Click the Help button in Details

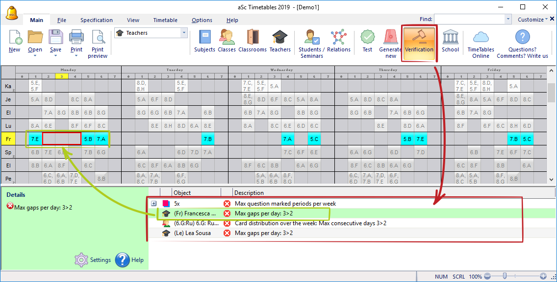129,260
